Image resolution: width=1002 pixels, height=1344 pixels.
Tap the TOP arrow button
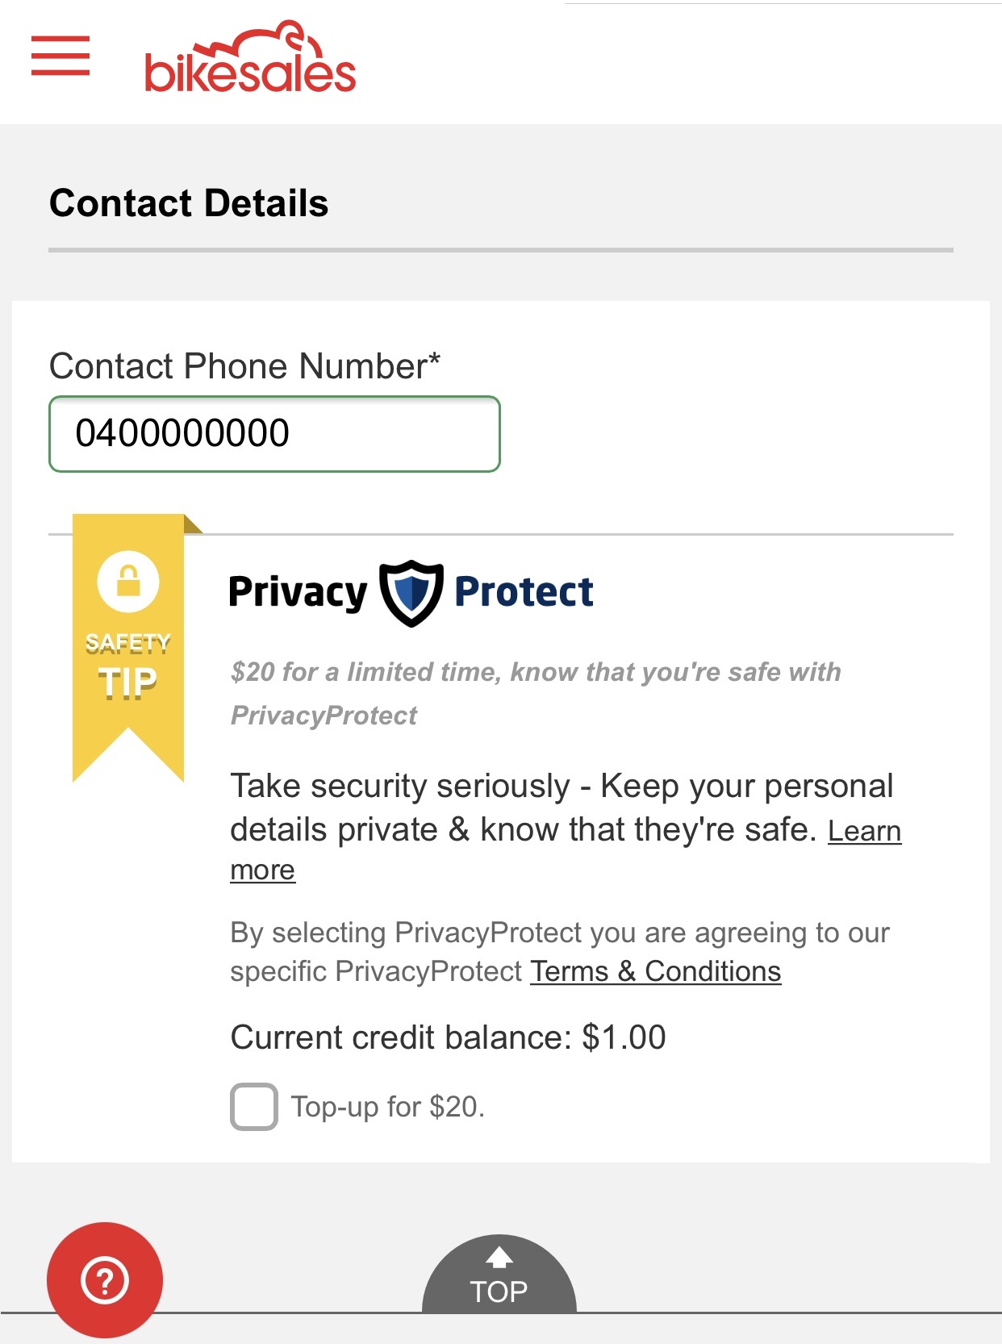(x=499, y=1275)
